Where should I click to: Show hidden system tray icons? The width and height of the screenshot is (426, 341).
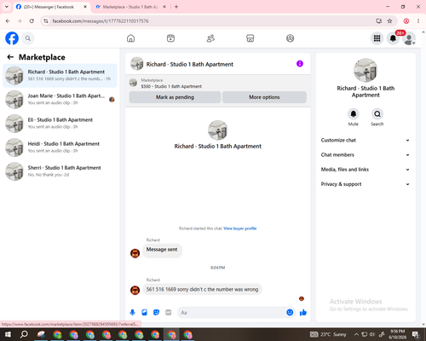[x=356, y=334]
